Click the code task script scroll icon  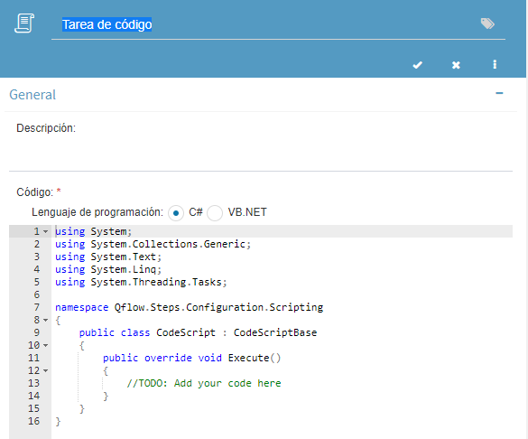pyautogui.click(x=24, y=23)
